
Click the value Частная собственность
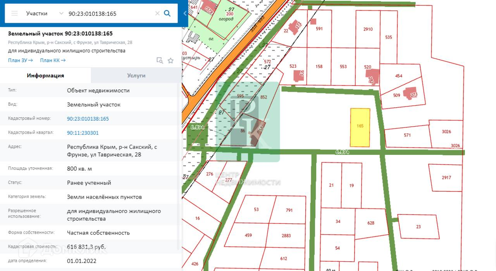[x=98, y=233]
